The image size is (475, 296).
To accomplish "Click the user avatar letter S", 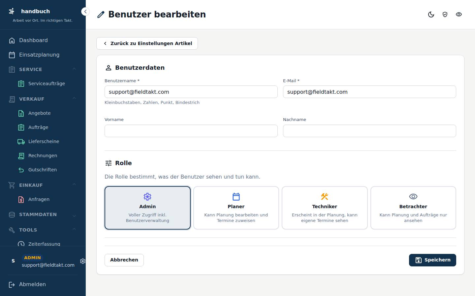I will (13, 261).
